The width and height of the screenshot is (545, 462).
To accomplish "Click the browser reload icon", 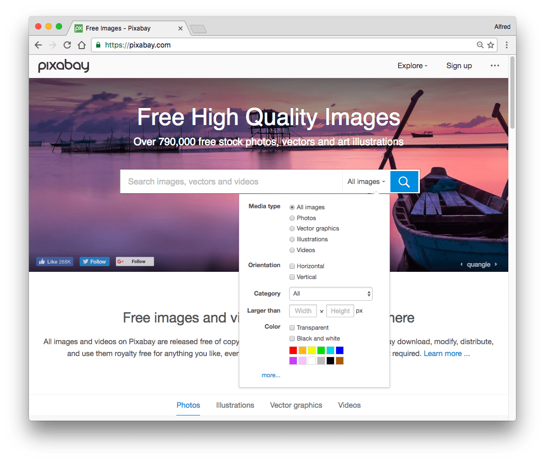I will pyautogui.click(x=67, y=45).
